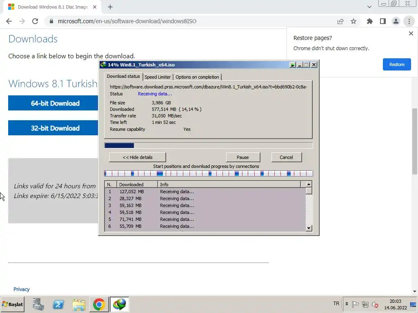Click the download progress bar

pos(209,145)
